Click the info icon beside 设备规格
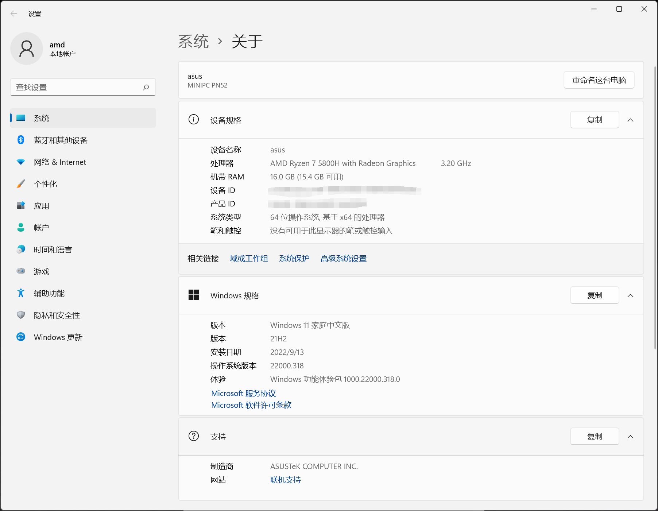Image resolution: width=658 pixels, height=511 pixels. pyautogui.click(x=194, y=119)
